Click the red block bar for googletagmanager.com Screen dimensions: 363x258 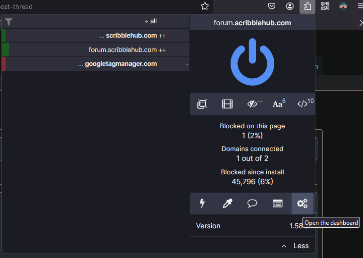click(x=4, y=64)
